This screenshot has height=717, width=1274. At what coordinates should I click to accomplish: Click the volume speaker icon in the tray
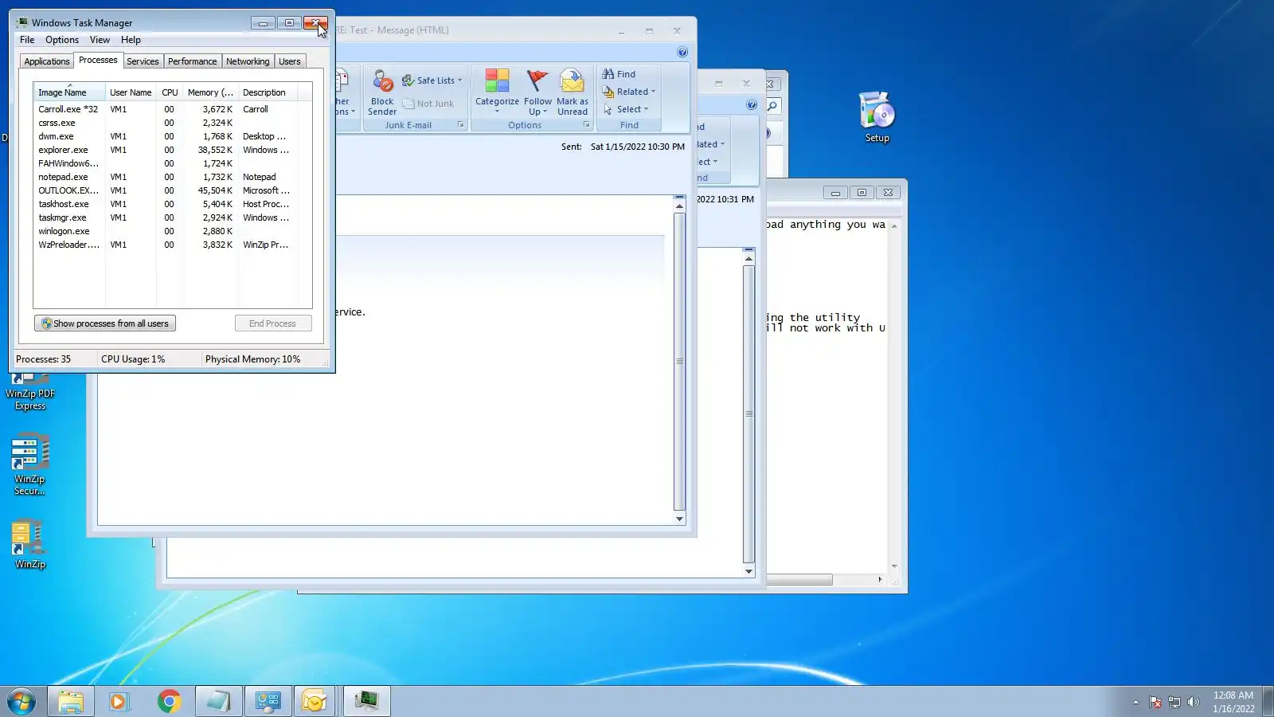[1193, 702]
